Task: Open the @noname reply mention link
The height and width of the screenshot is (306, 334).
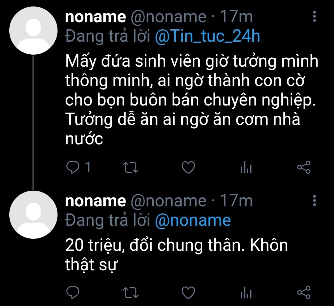Action: [192, 220]
